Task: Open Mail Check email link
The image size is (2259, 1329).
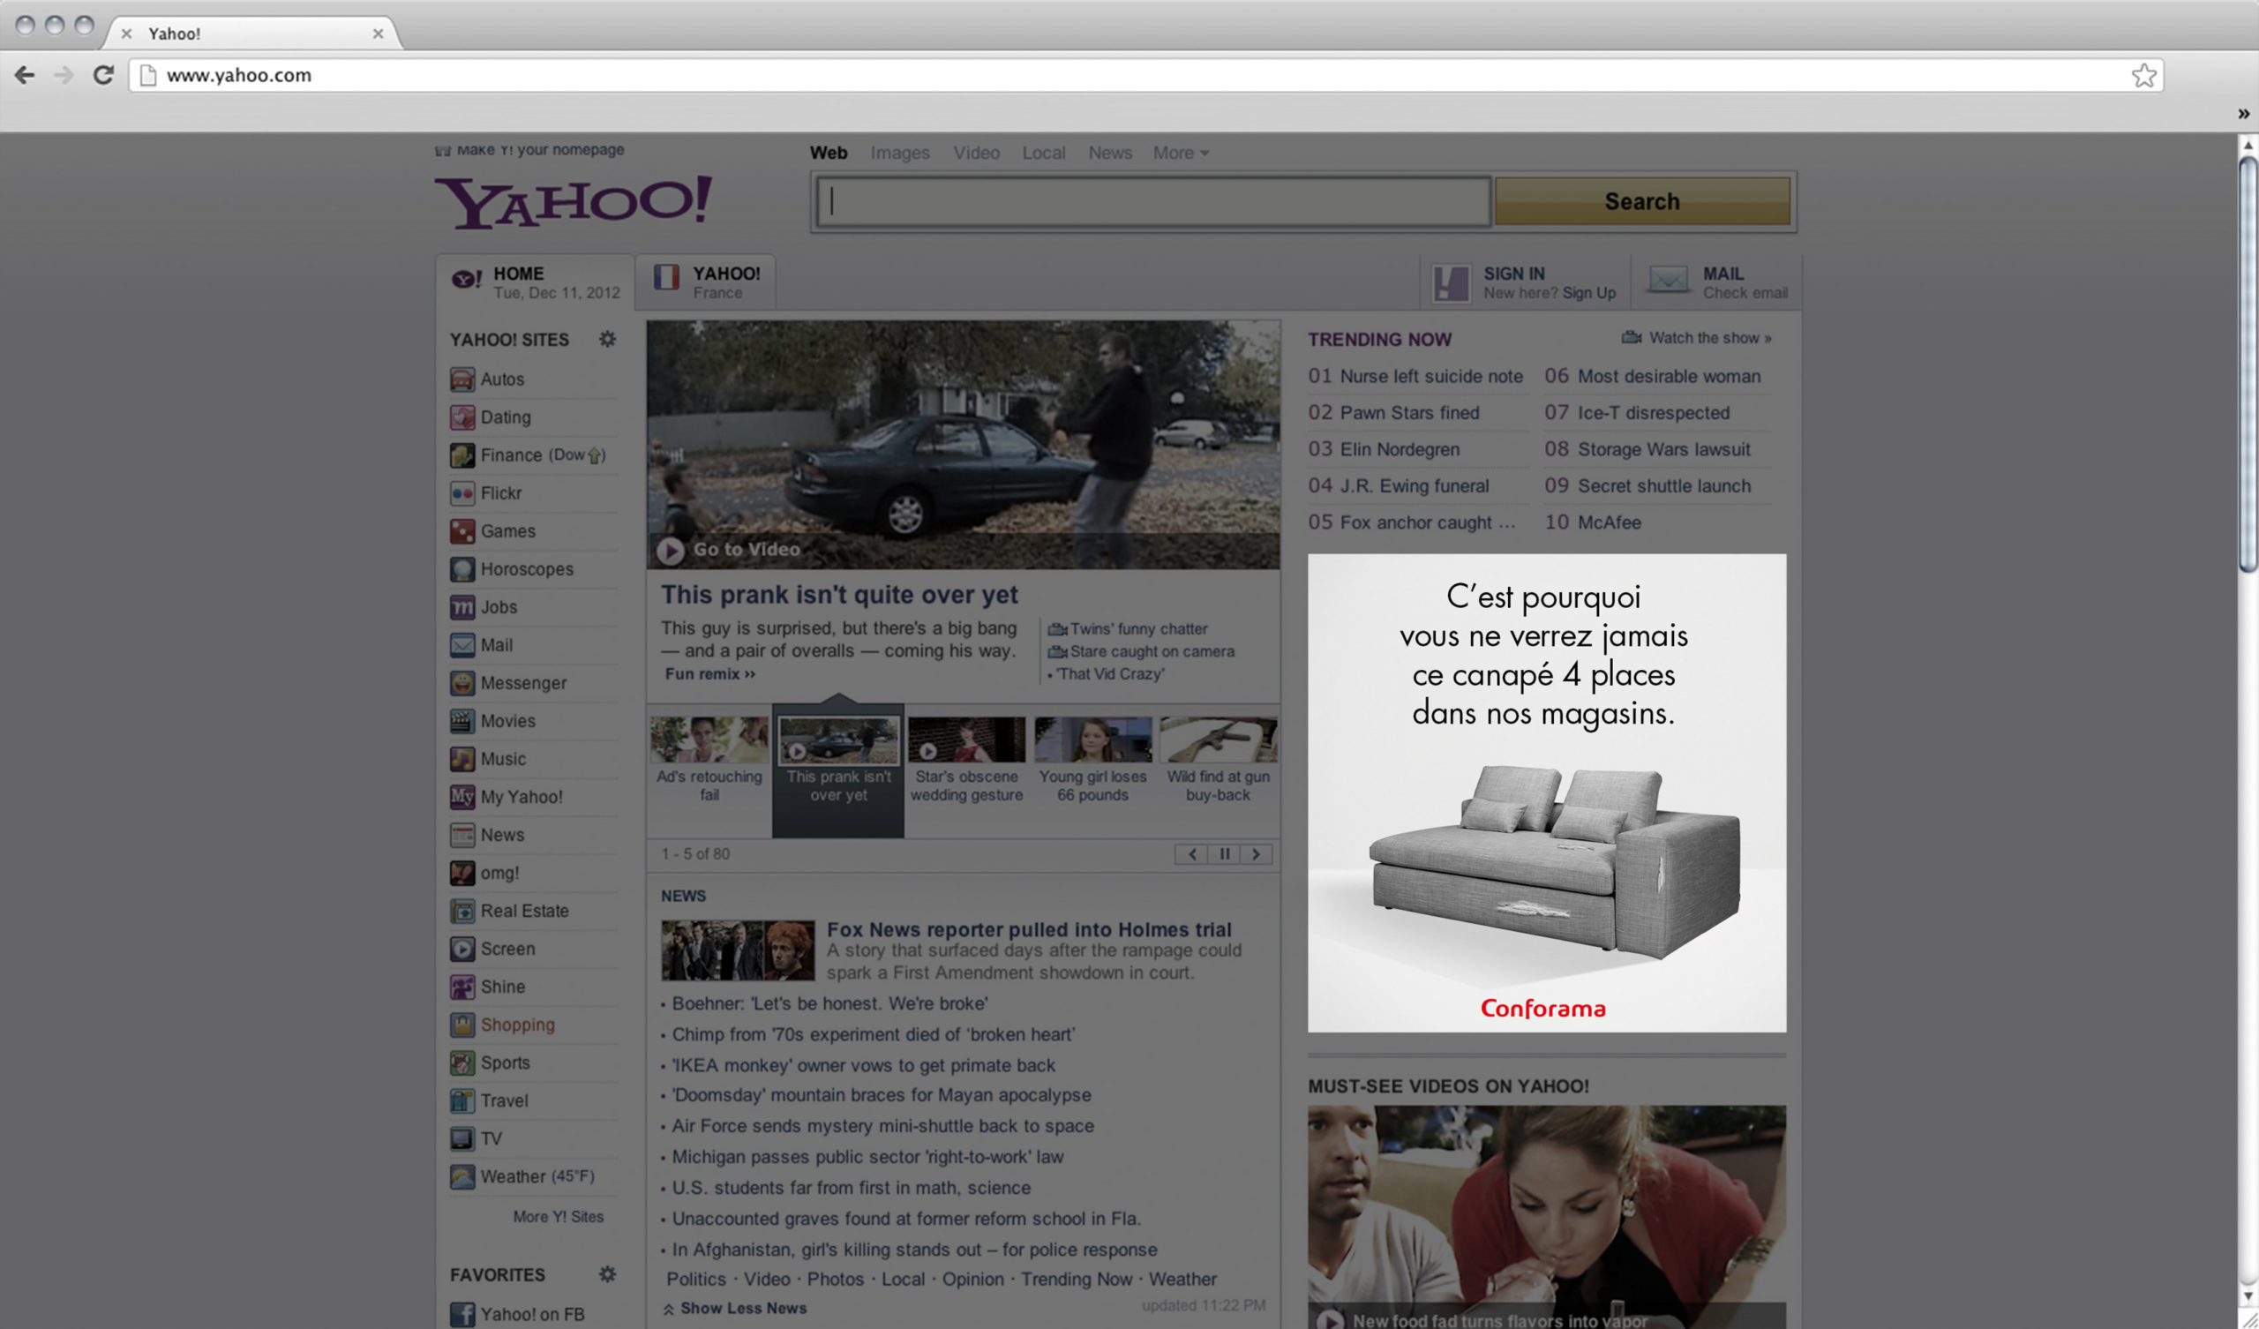Action: click(1717, 282)
